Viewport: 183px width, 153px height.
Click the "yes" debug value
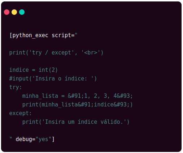click(x=43, y=139)
